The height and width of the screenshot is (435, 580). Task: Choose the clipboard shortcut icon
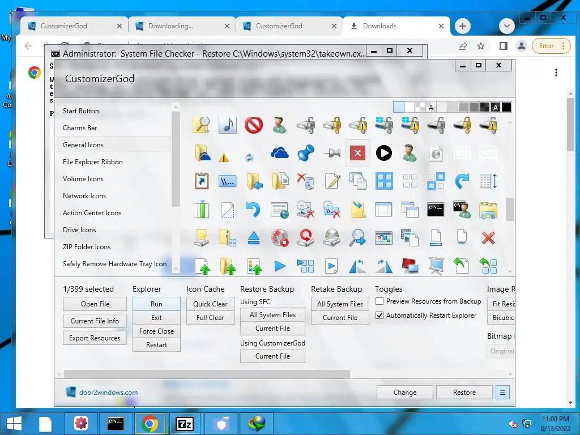[201, 181]
